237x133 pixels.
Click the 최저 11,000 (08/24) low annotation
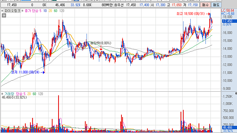[25, 72]
